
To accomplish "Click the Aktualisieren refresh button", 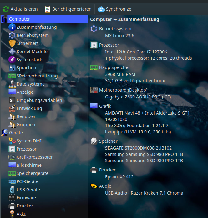I will click(x=20, y=9).
